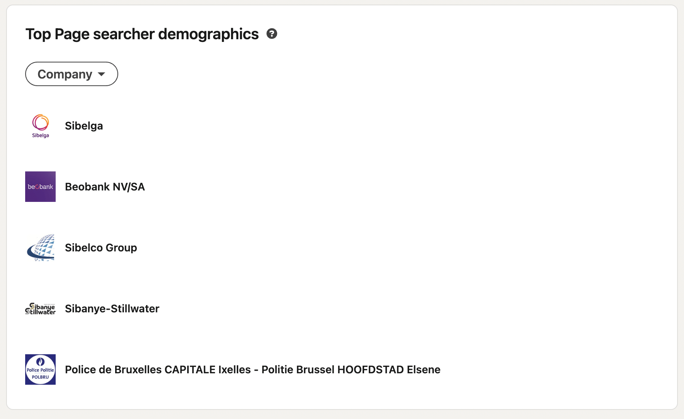Click the 'Top Page searcher demographics' heading
Viewport: 684px width, 419px height.
coord(142,34)
